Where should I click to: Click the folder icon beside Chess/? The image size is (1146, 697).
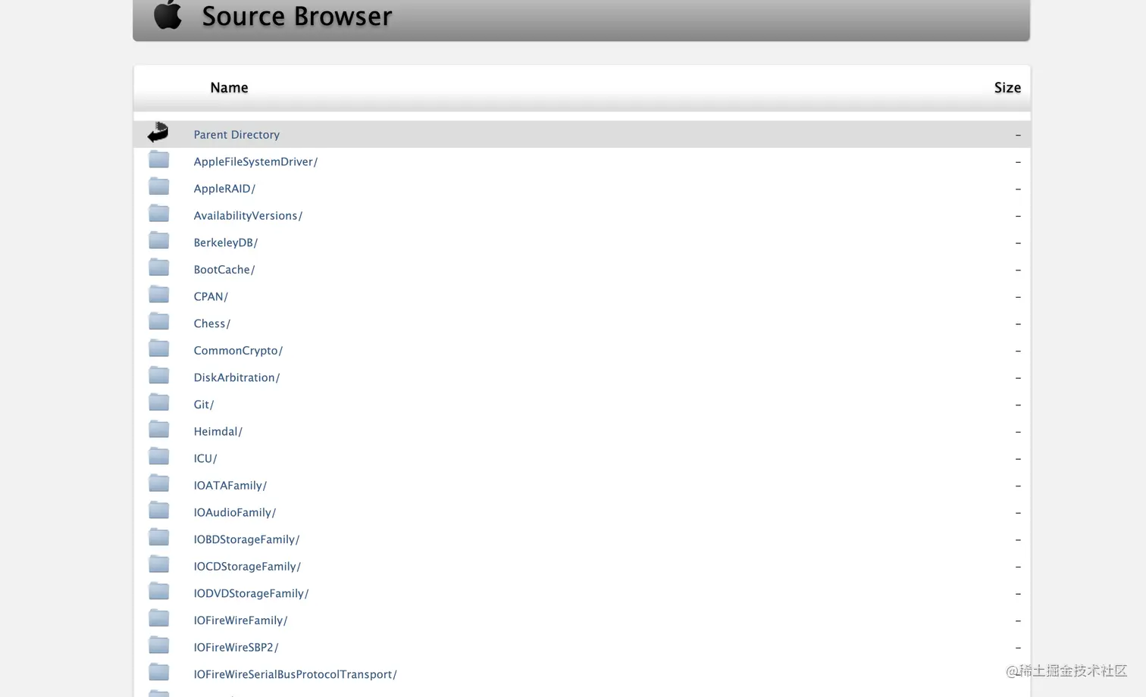coord(158,321)
